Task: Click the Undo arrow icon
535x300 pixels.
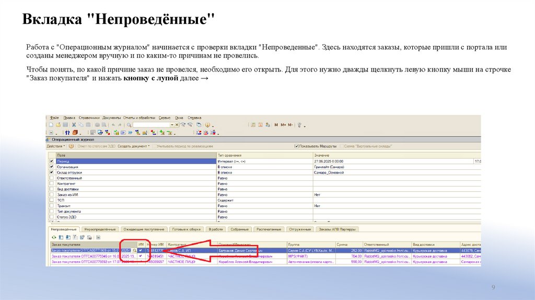Action: tap(113, 125)
